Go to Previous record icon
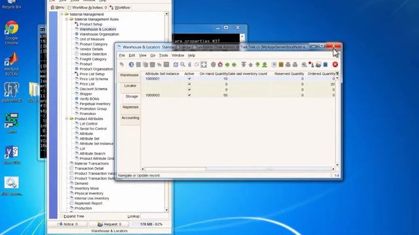The width and height of the screenshot is (419, 235). 251,65
